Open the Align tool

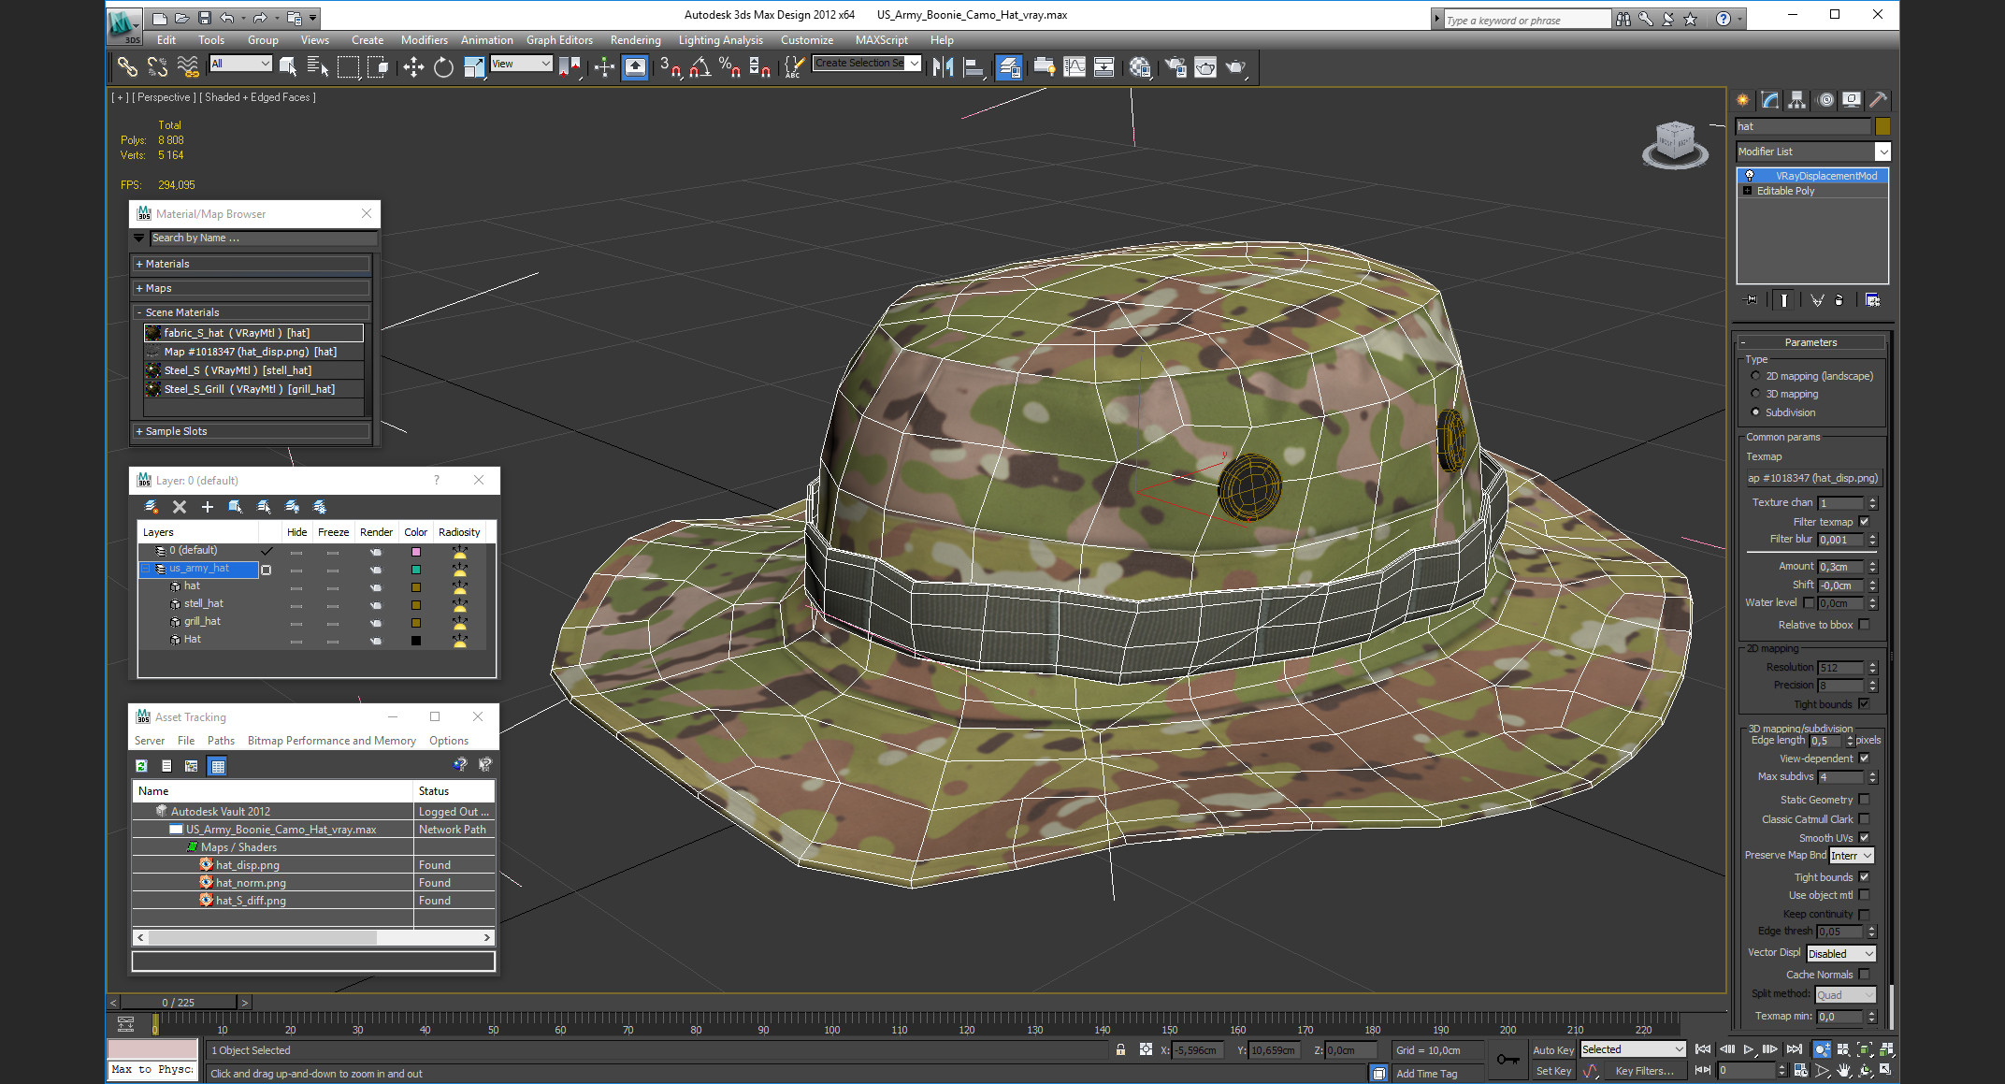[x=974, y=66]
